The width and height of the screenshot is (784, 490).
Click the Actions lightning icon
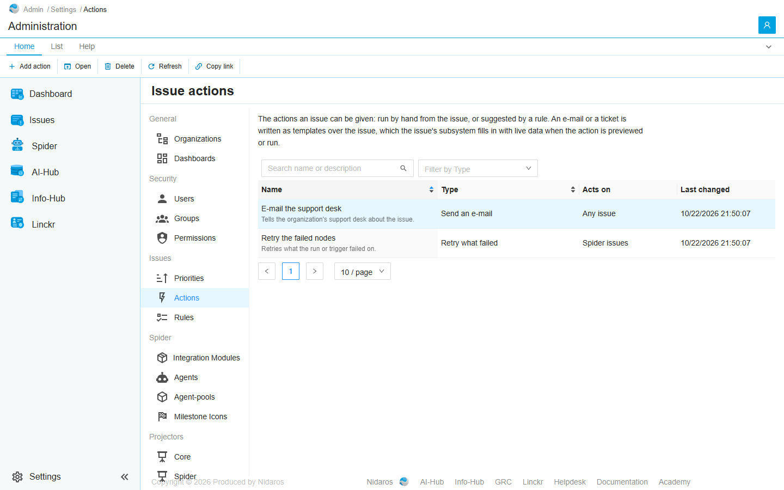(162, 297)
